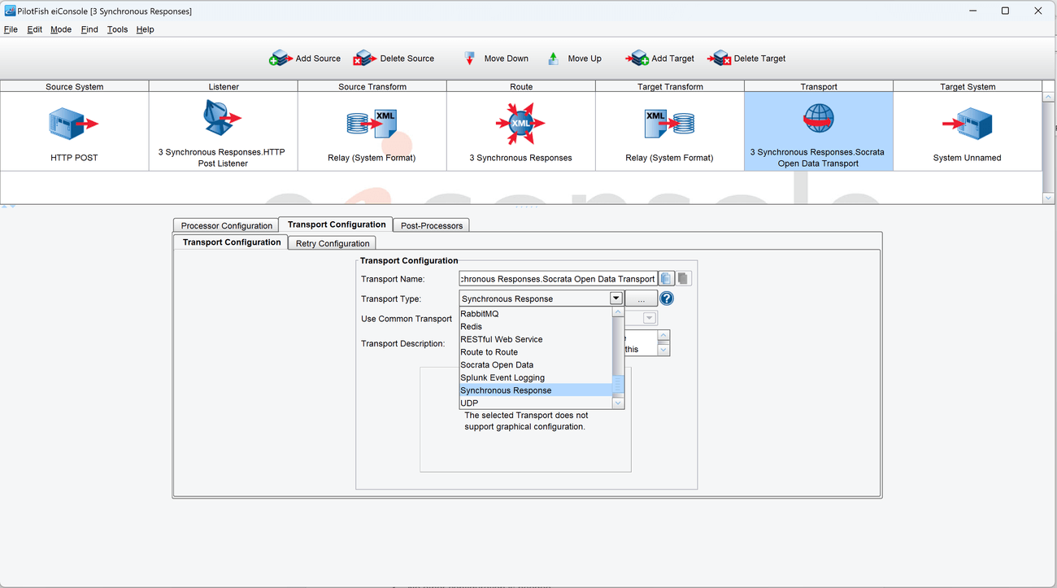Click the stage pane scroll-down arrow

point(1048,198)
